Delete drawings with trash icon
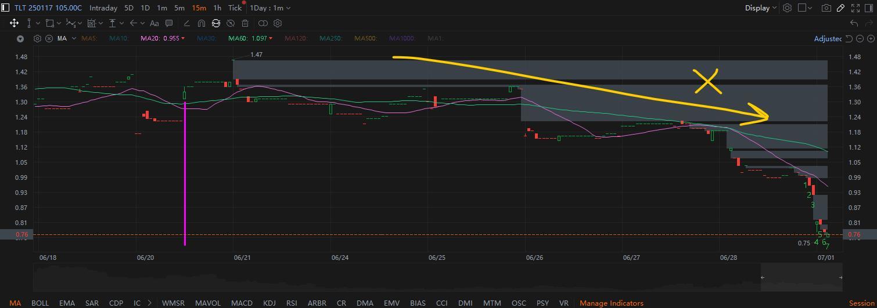Image resolution: width=877 pixels, height=308 pixels. pos(245,23)
